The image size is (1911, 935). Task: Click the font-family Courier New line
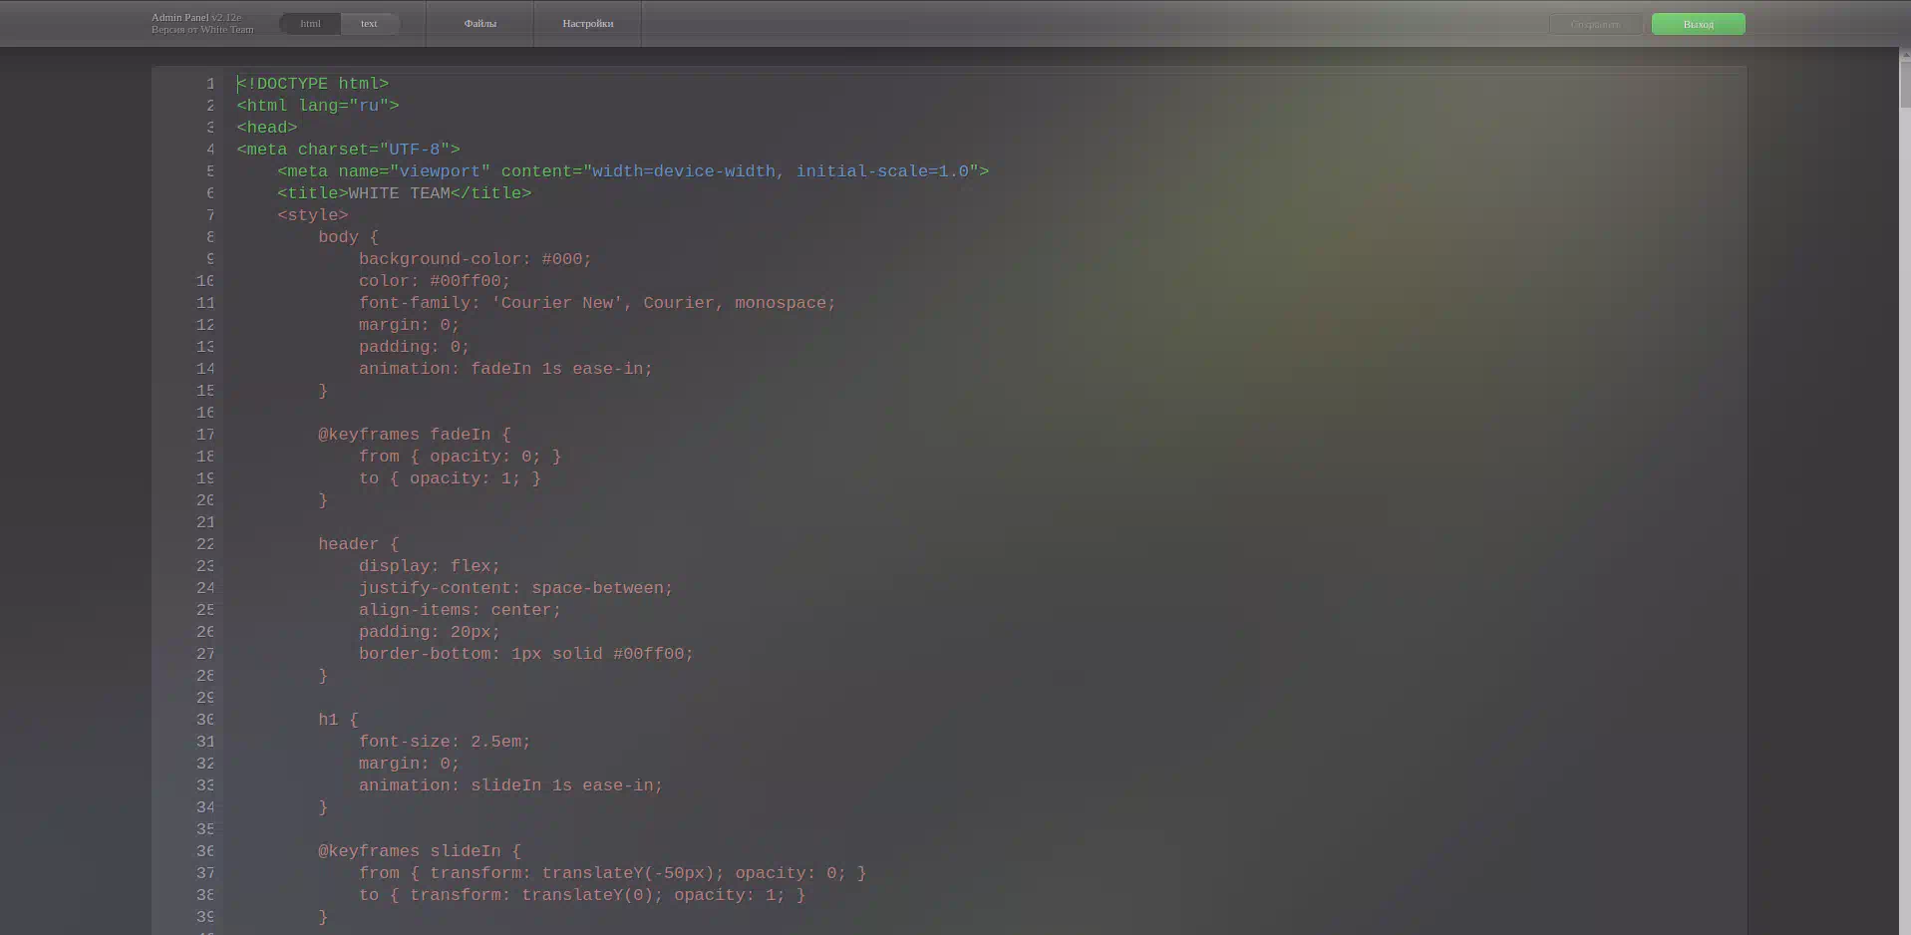(x=596, y=303)
